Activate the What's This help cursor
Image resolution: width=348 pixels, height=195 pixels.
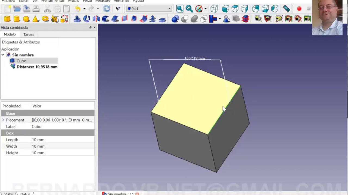click(118, 9)
